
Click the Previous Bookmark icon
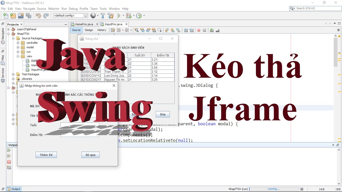tap(167, 30)
